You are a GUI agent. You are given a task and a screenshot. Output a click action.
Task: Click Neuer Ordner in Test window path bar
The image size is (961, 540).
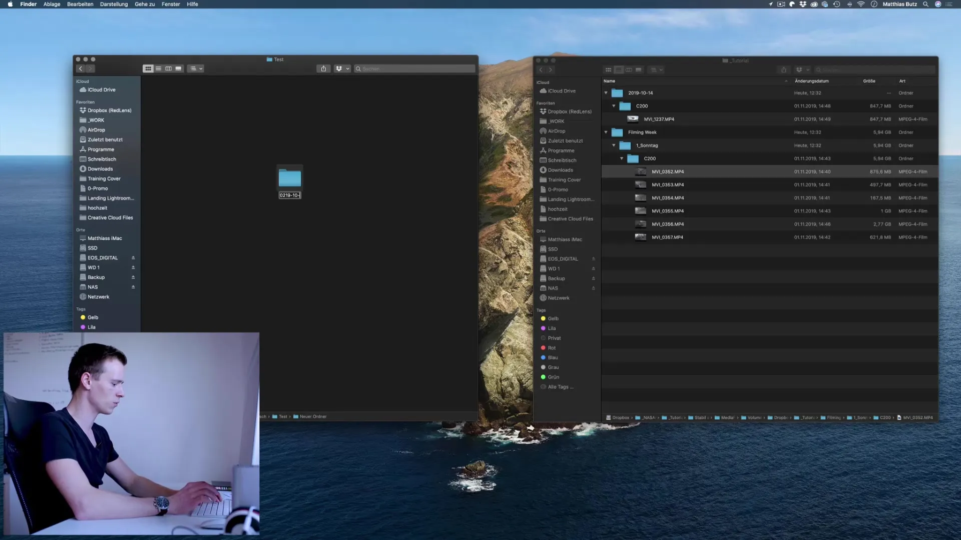(310, 416)
